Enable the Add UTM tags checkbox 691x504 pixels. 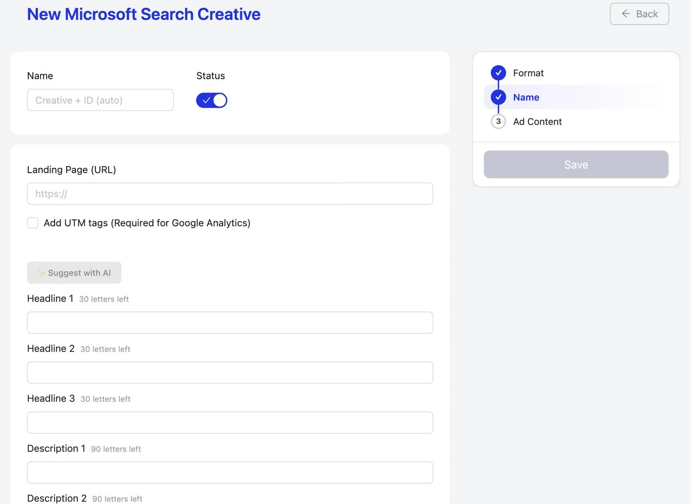click(32, 223)
